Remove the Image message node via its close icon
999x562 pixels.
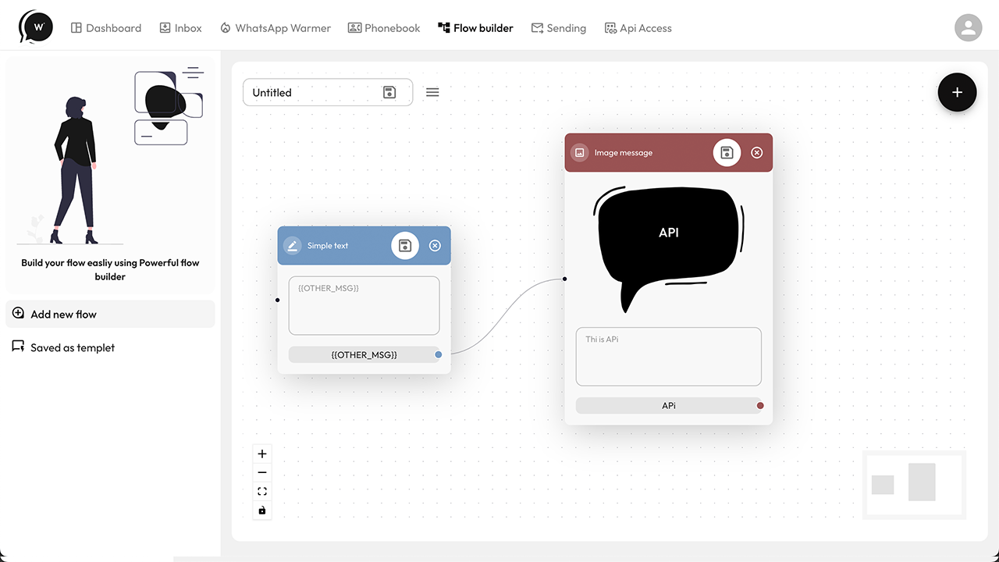pyautogui.click(x=756, y=152)
